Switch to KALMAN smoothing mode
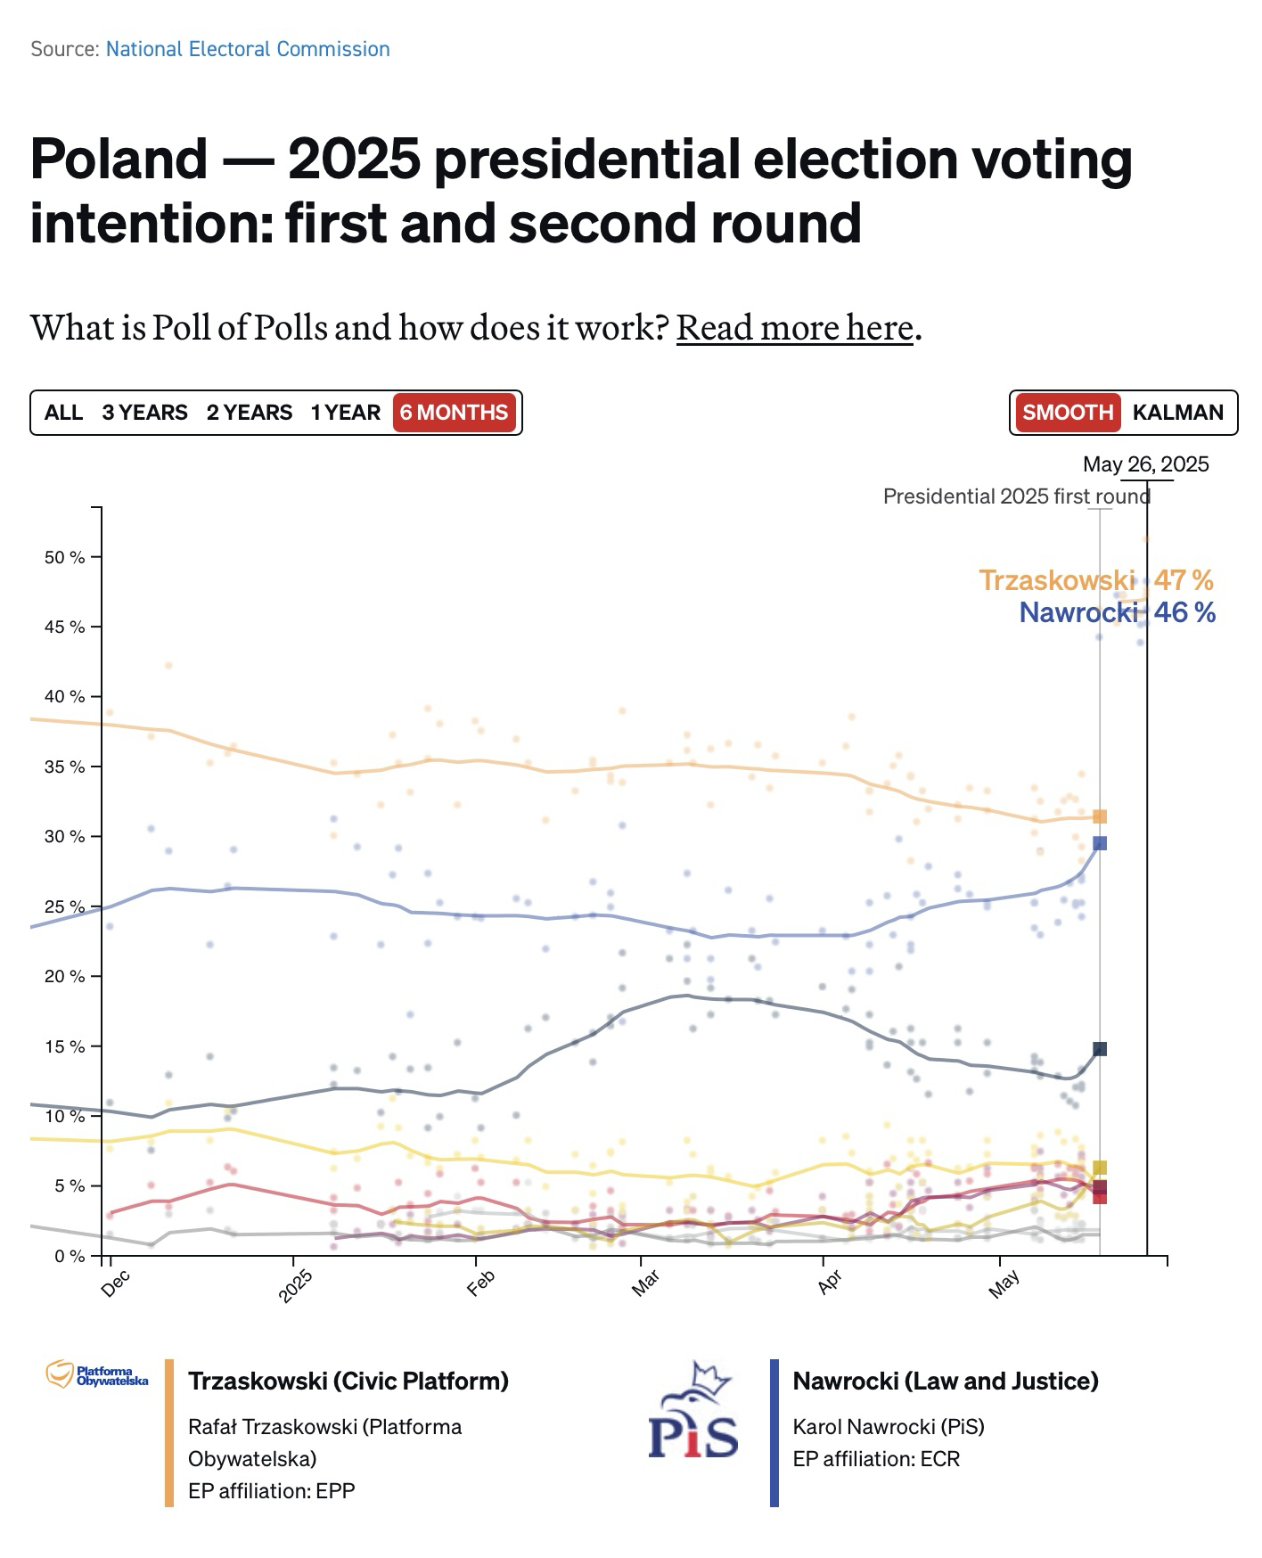 coord(1177,413)
